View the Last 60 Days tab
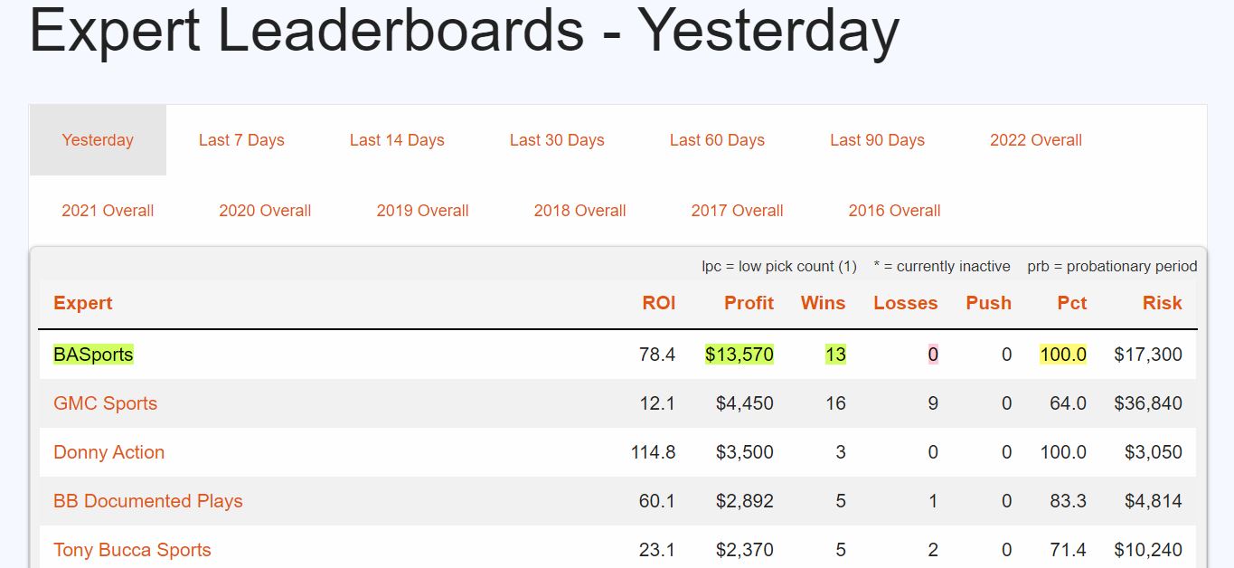 click(717, 140)
